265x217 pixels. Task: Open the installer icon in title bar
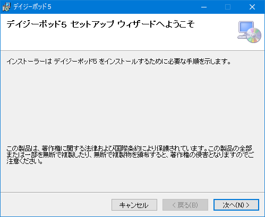tap(6, 7)
